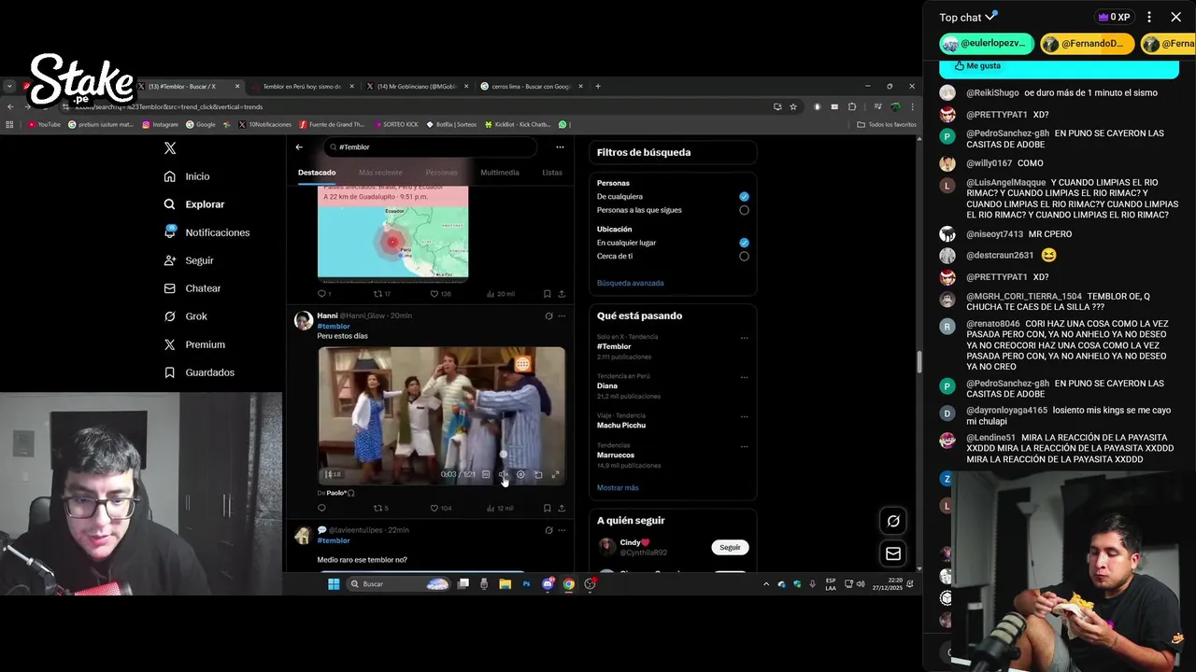Expand video to fullscreen
The height and width of the screenshot is (672, 1196).
[555, 474]
